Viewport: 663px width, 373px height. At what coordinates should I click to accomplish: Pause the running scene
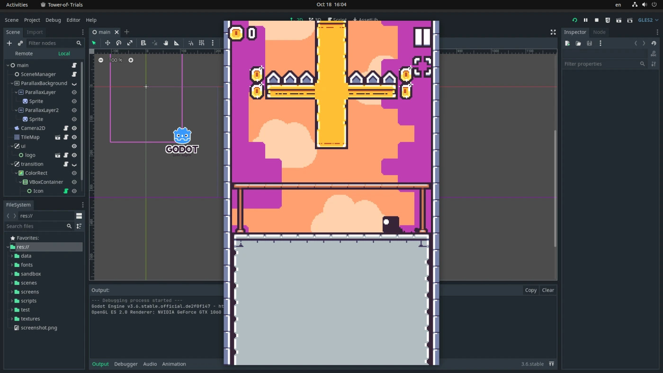coord(585,20)
